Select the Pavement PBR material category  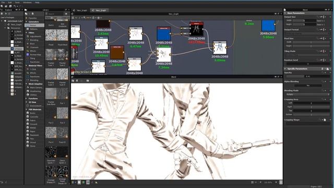[34, 135]
